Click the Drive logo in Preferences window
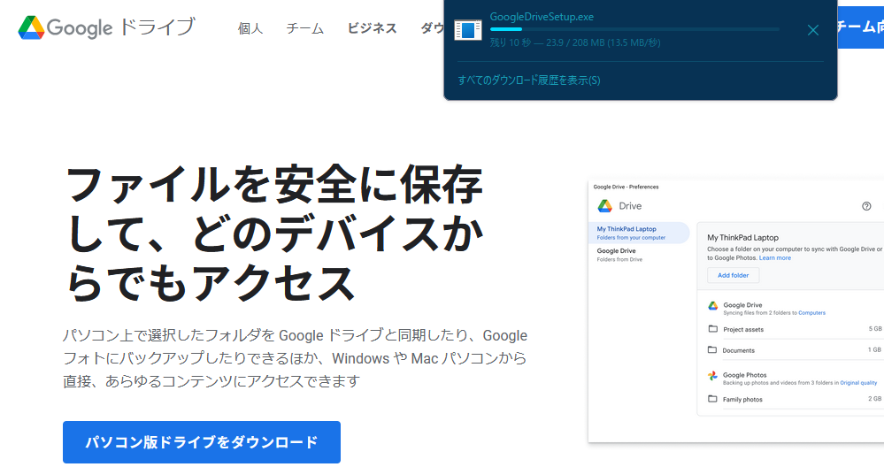Viewport: 884px width, 467px height. [605, 206]
